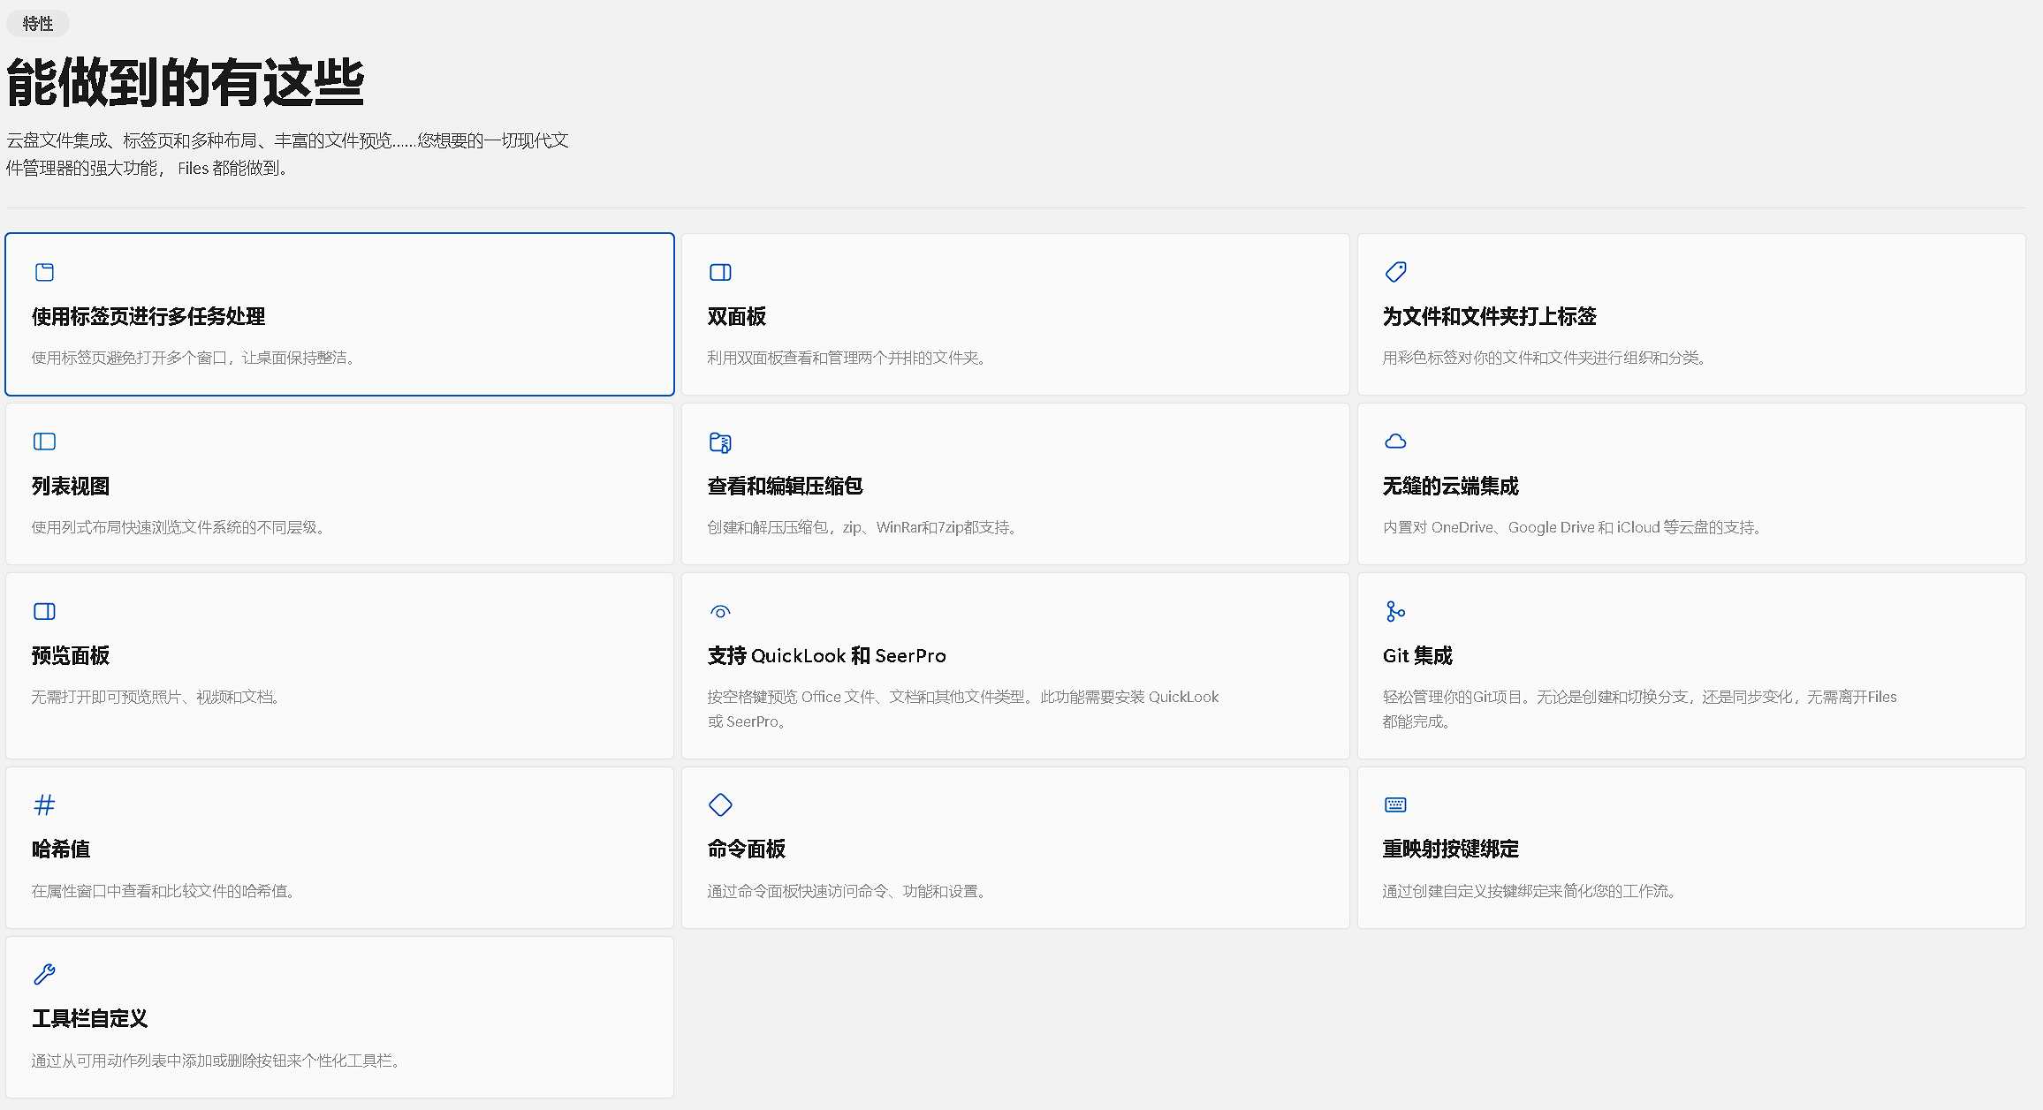Click description 通过创建自定义按键绑定来简化您的工作流
This screenshot has height=1110, width=2043.
1530,891
